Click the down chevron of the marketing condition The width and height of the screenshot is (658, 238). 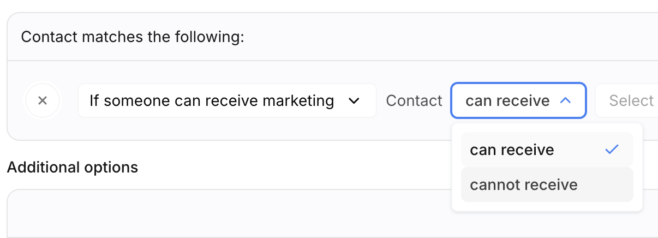354,100
